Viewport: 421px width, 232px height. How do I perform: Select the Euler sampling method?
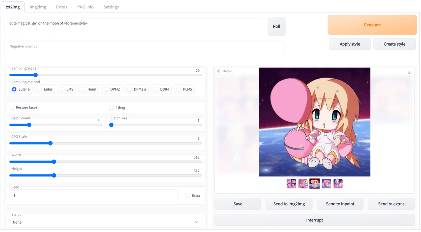tap(45, 89)
